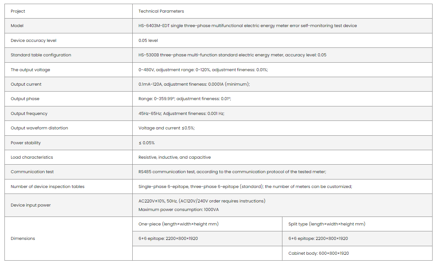Click the HS-5300B standard meter description
Screen dimensions: 437x264
tap(232, 55)
